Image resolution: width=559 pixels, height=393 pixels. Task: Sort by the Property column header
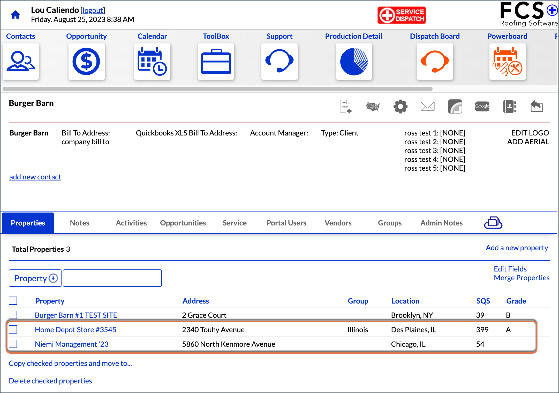[x=50, y=301]
